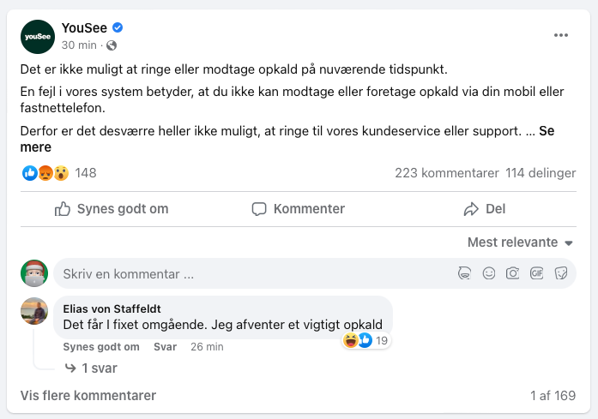This screenshot has height=419, width=598.
Task: Open the GIF picker in comment box
Action: click(537, 274)
